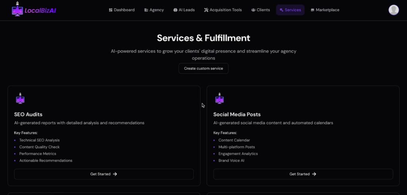Select the Services nav tab
Image resolution: width=407 pixels, height=195 pixels.
(290, 10)
